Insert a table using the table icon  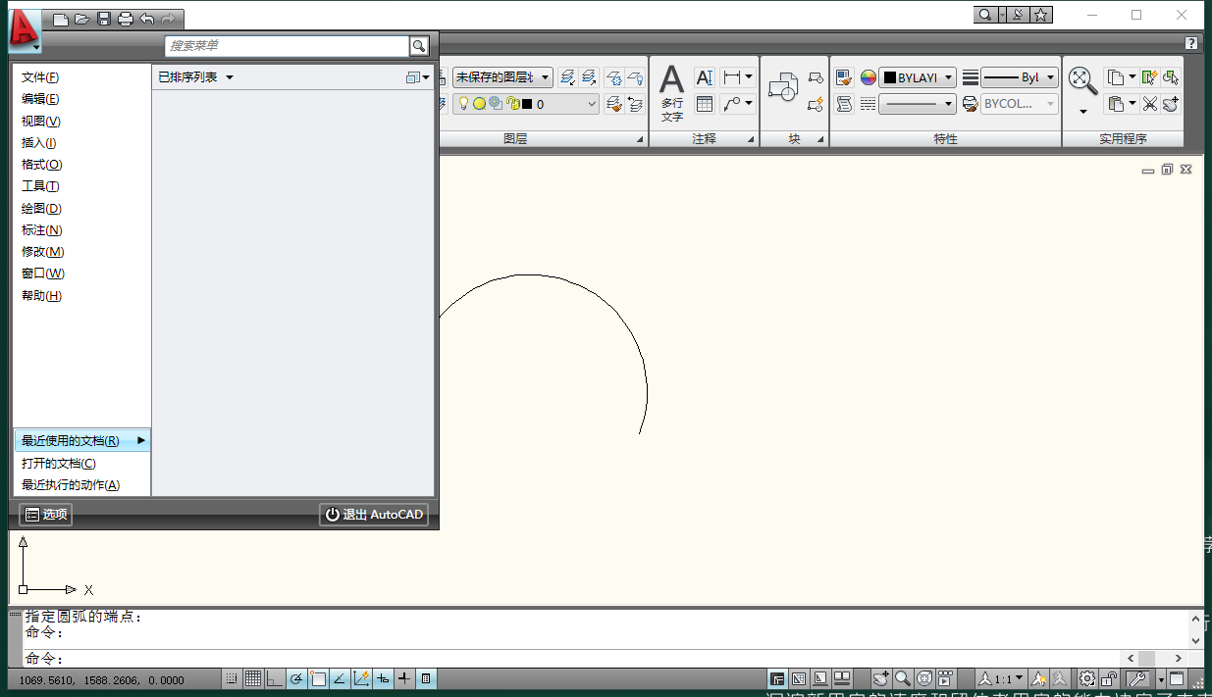point(705,104)
